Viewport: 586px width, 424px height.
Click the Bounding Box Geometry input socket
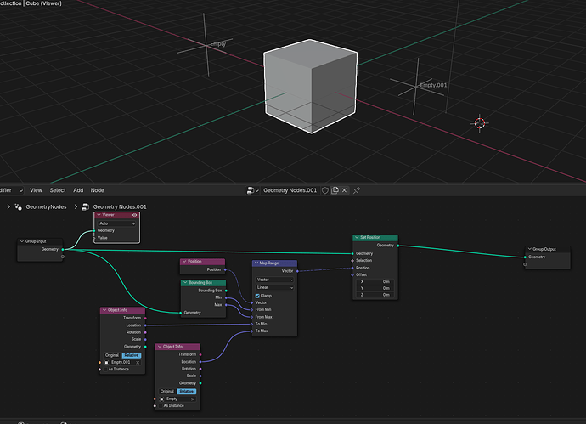click(x=181, y=313)
